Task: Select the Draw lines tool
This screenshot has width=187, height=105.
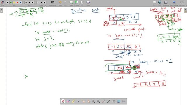Action: pyautogui.click(x=108, y=101)
